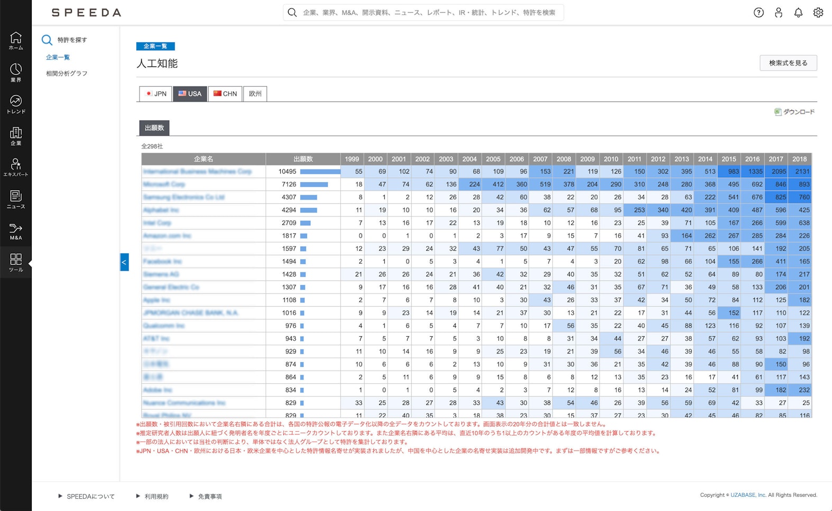Open the M&A sidebar icon
This screenshot has height=511, width=832.
(x=16, y=231)
